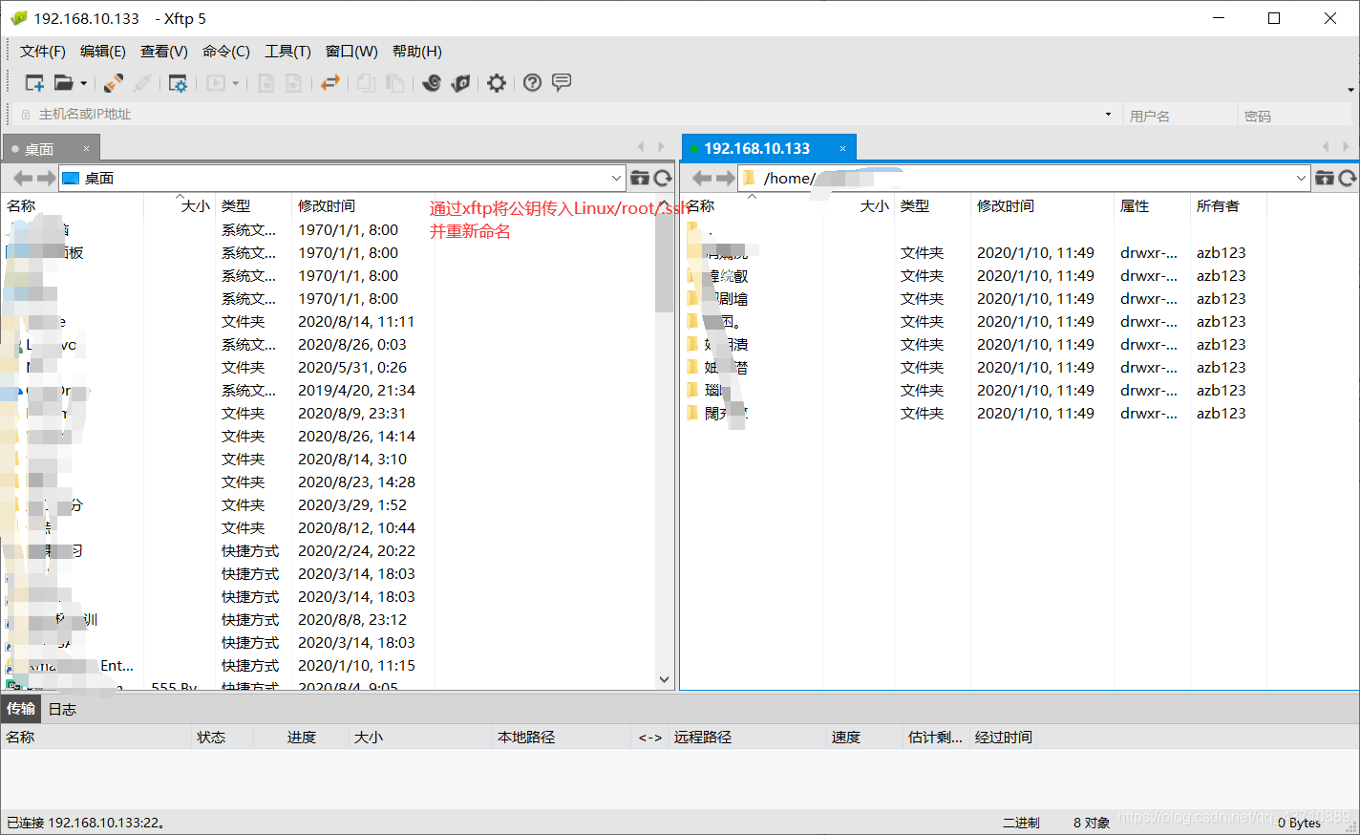Image resolution: width=1360 pixels, height=835 pixels.
Task: Open the 文件(F) menu
Action: coord(43,52)
